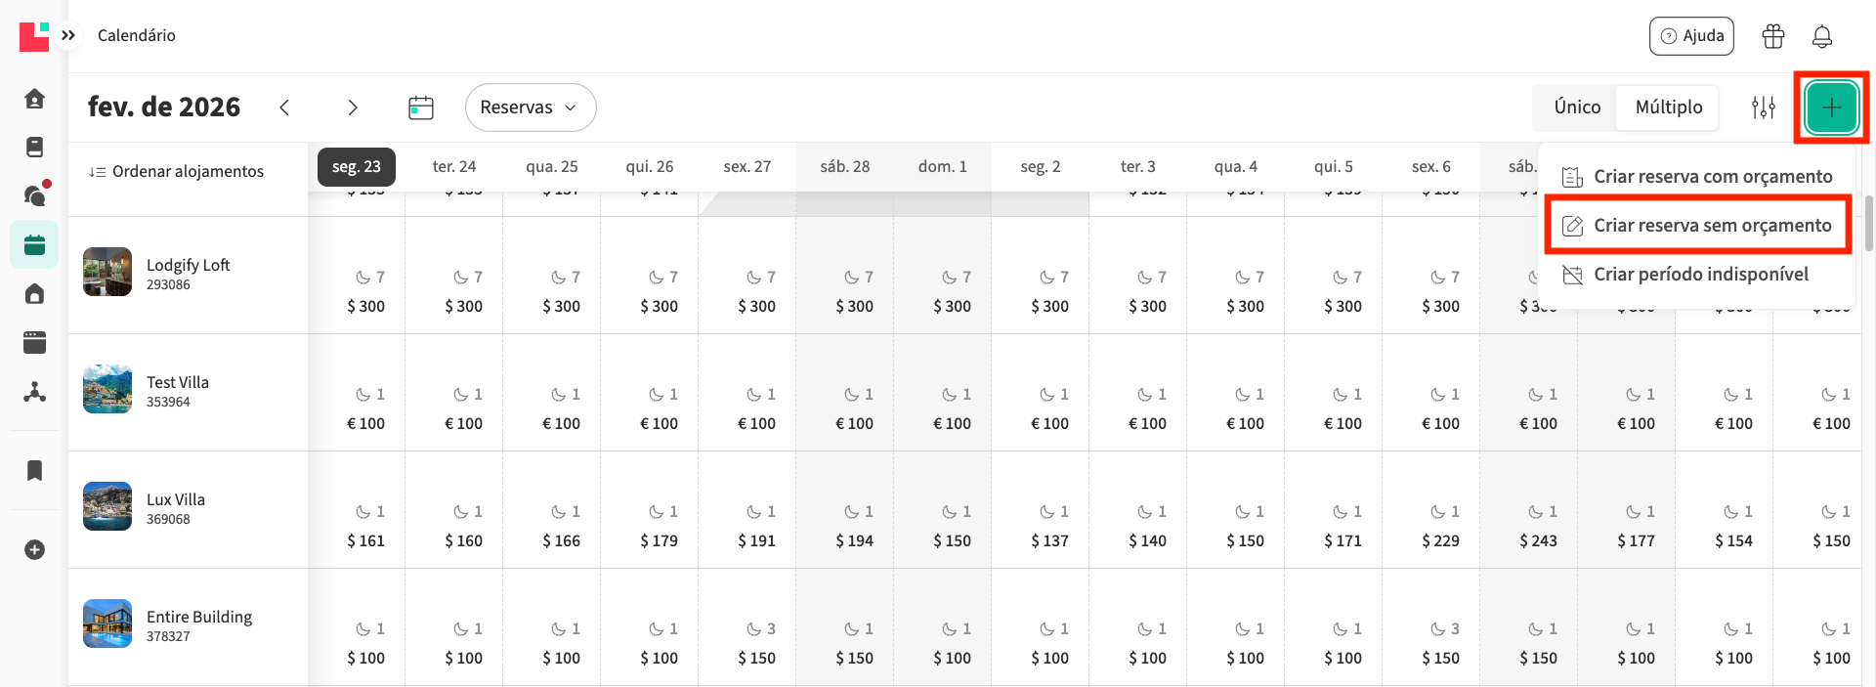
Task: Click the gift icon in header
Action: (1772, 36)
